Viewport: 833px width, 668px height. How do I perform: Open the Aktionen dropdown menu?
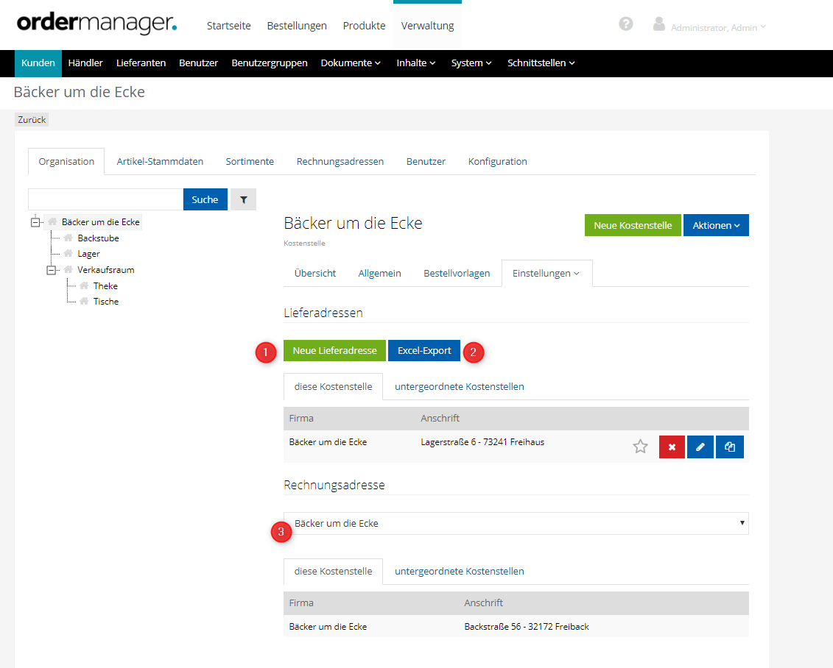coord(715,225)
